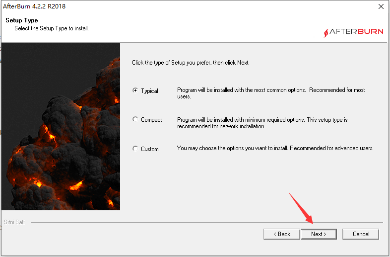
Task: Click the 'AfterBurn 4.2.2 R2018' window title
Action: 34,6
